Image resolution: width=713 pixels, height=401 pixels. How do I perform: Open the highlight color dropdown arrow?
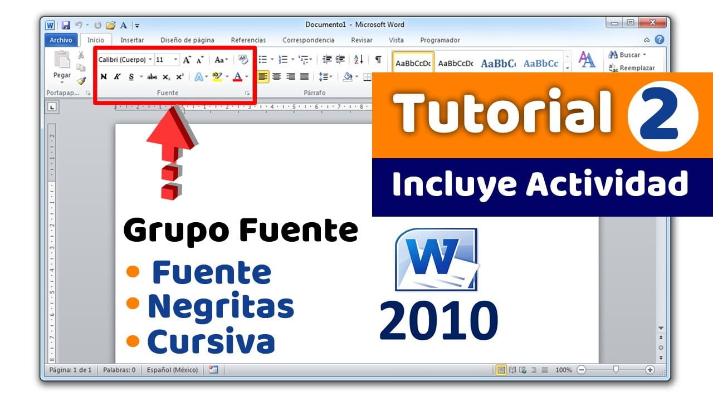pos(227,77)
